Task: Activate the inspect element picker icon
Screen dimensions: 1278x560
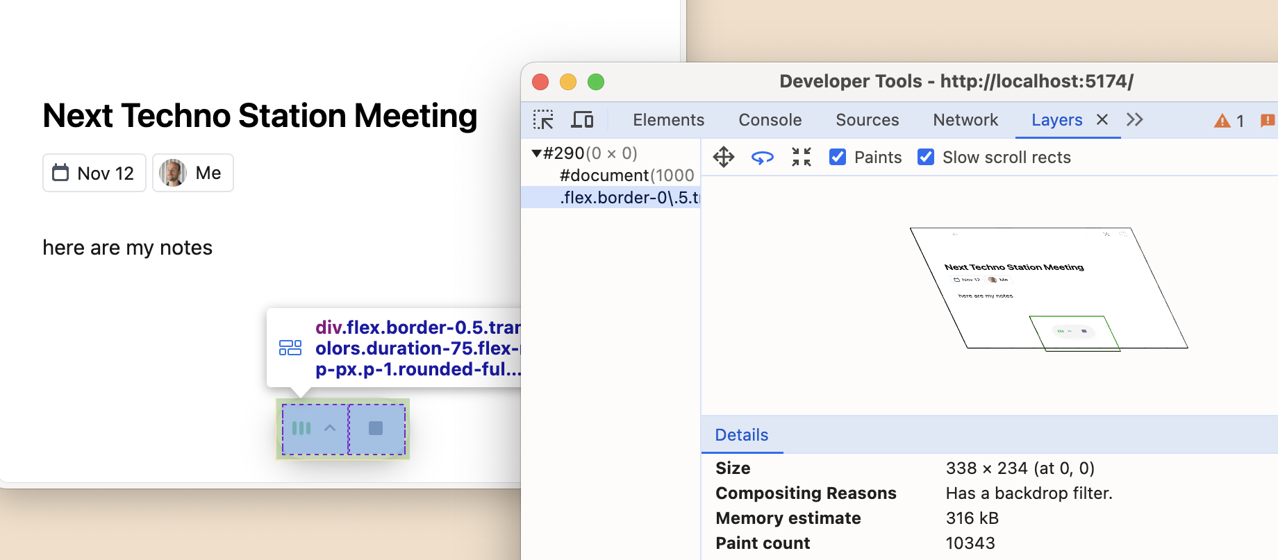Action: pos(543,120)
